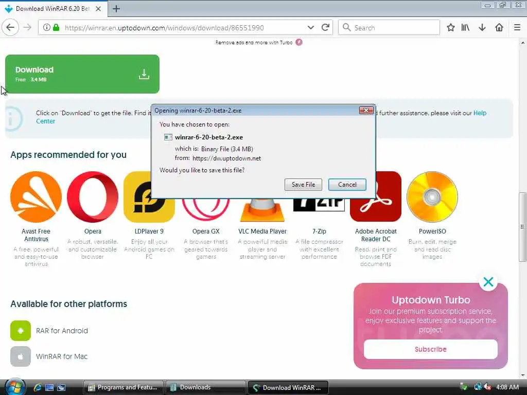The height and width of the screenshot is (395, 527).
Task: Open the VLC Media Player link
Action: pyautogui.click(x=262, y=231)
